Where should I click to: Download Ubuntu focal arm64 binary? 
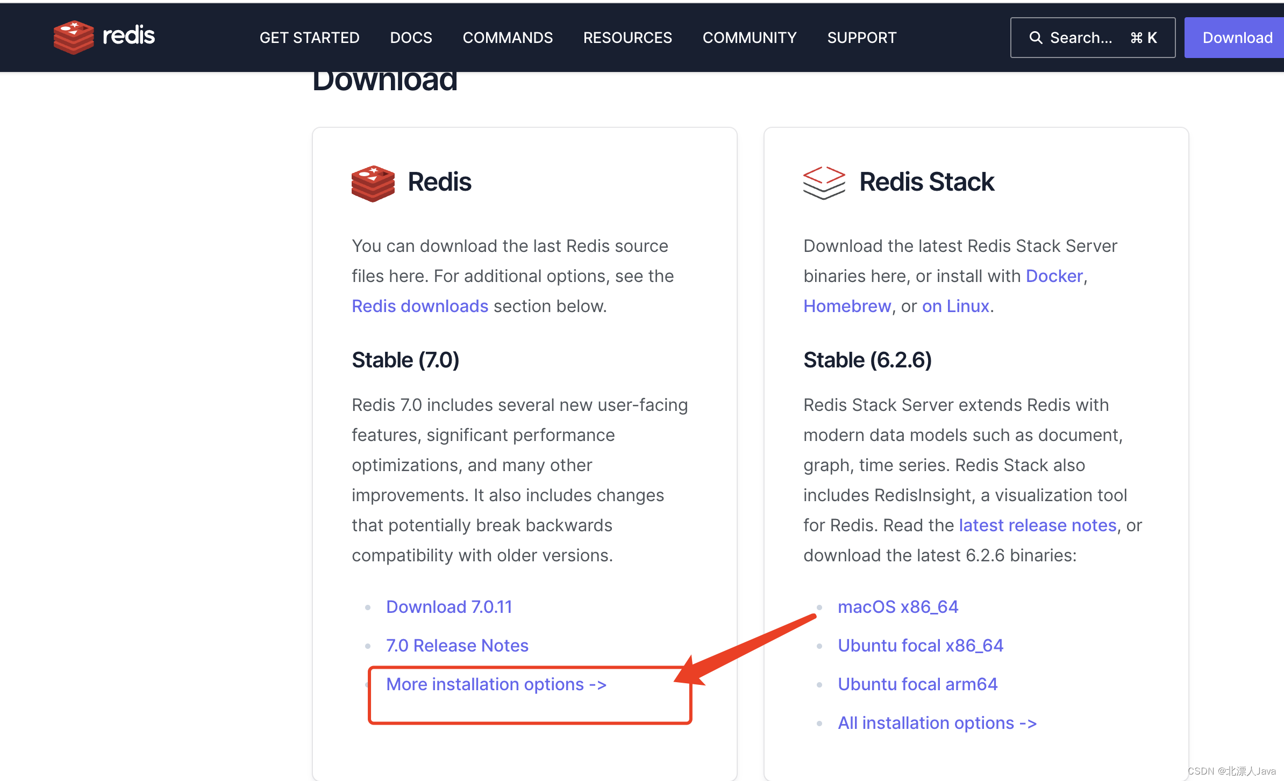917,684
